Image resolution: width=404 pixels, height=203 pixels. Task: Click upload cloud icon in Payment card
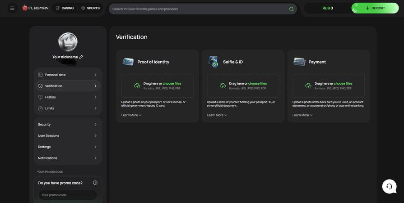coord(308,86)
